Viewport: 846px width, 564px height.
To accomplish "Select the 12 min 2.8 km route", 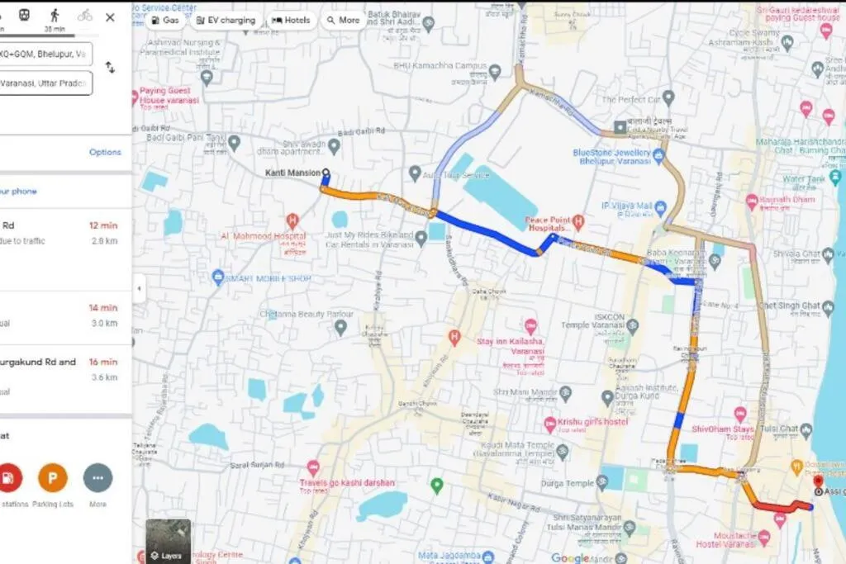I will [64, 234].
